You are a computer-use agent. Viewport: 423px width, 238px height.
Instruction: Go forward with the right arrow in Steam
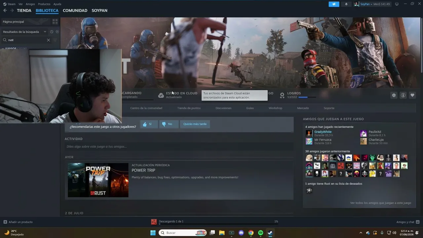(x=12, y=11)
